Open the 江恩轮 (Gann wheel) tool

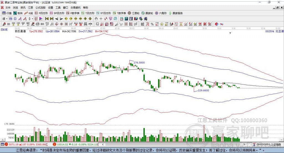coord(134,13)
